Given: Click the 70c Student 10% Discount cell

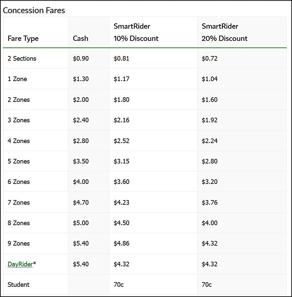Looking at the screenshot, I should click(x=118, y=284).
